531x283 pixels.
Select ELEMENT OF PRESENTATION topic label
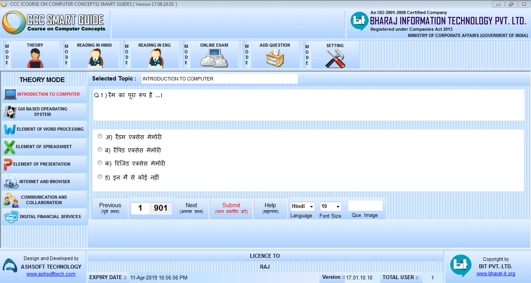pos(42,164)
